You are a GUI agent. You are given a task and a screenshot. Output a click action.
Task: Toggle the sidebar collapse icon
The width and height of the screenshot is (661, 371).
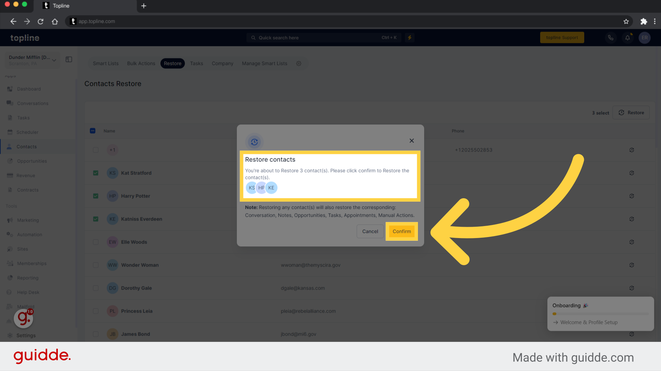coord(69,59)
